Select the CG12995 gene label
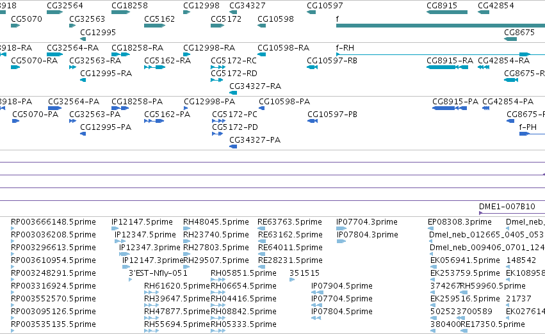This screenshot has width=545, height=334. pos(98,32)
